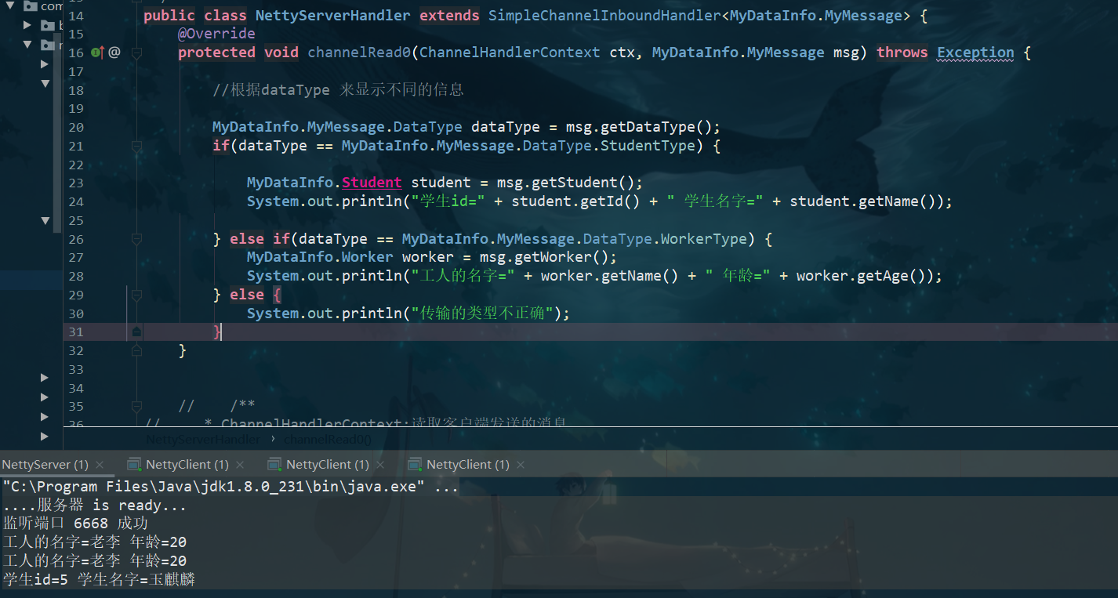The height and width of the screenshot is (598, 1118).
Task: Click the run icon on the leftmost NettyClient tab
Action: 134,465
